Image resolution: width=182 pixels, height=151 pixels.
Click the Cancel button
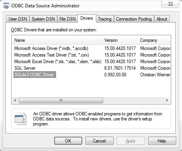click(99, 141)
